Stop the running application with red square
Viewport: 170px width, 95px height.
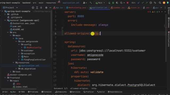[x=127, y=3]
